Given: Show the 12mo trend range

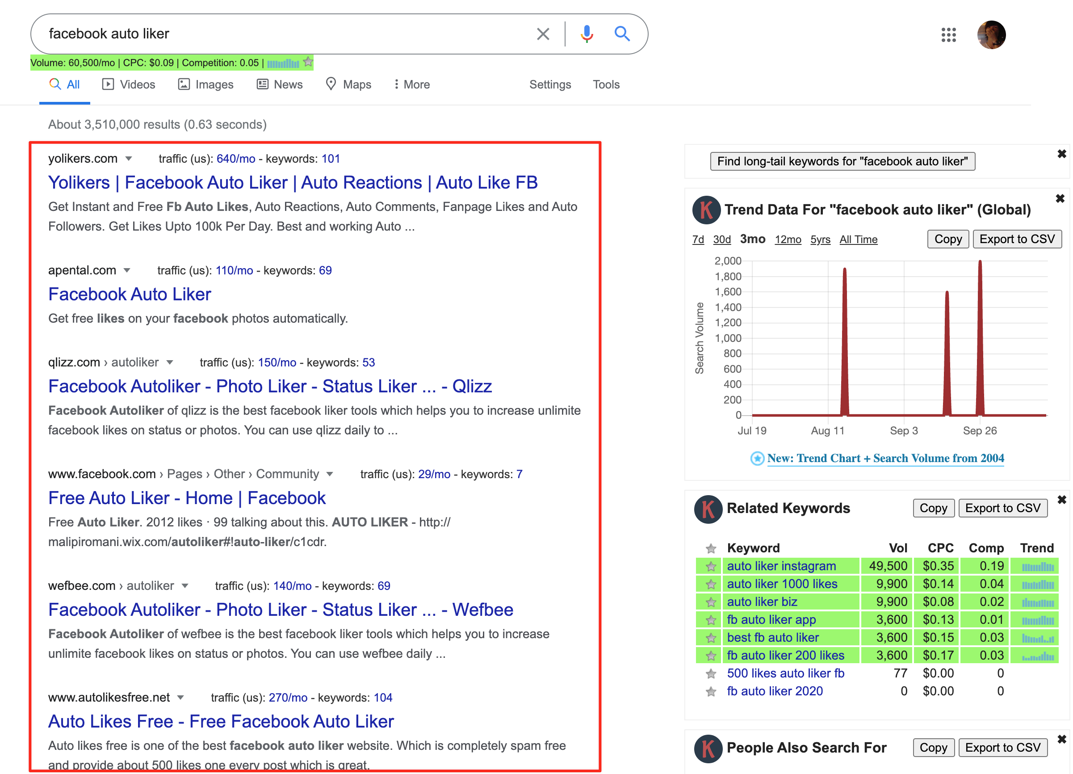Looking at the screenshot, I should [x=788, y=240].
